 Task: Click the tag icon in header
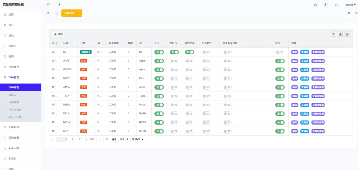326,5
